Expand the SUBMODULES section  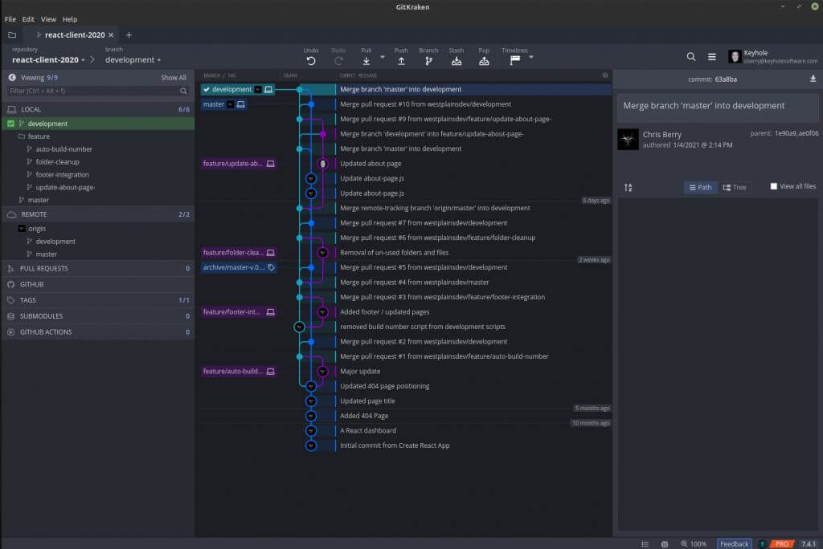pyautogui.click(x=97, y=316)
